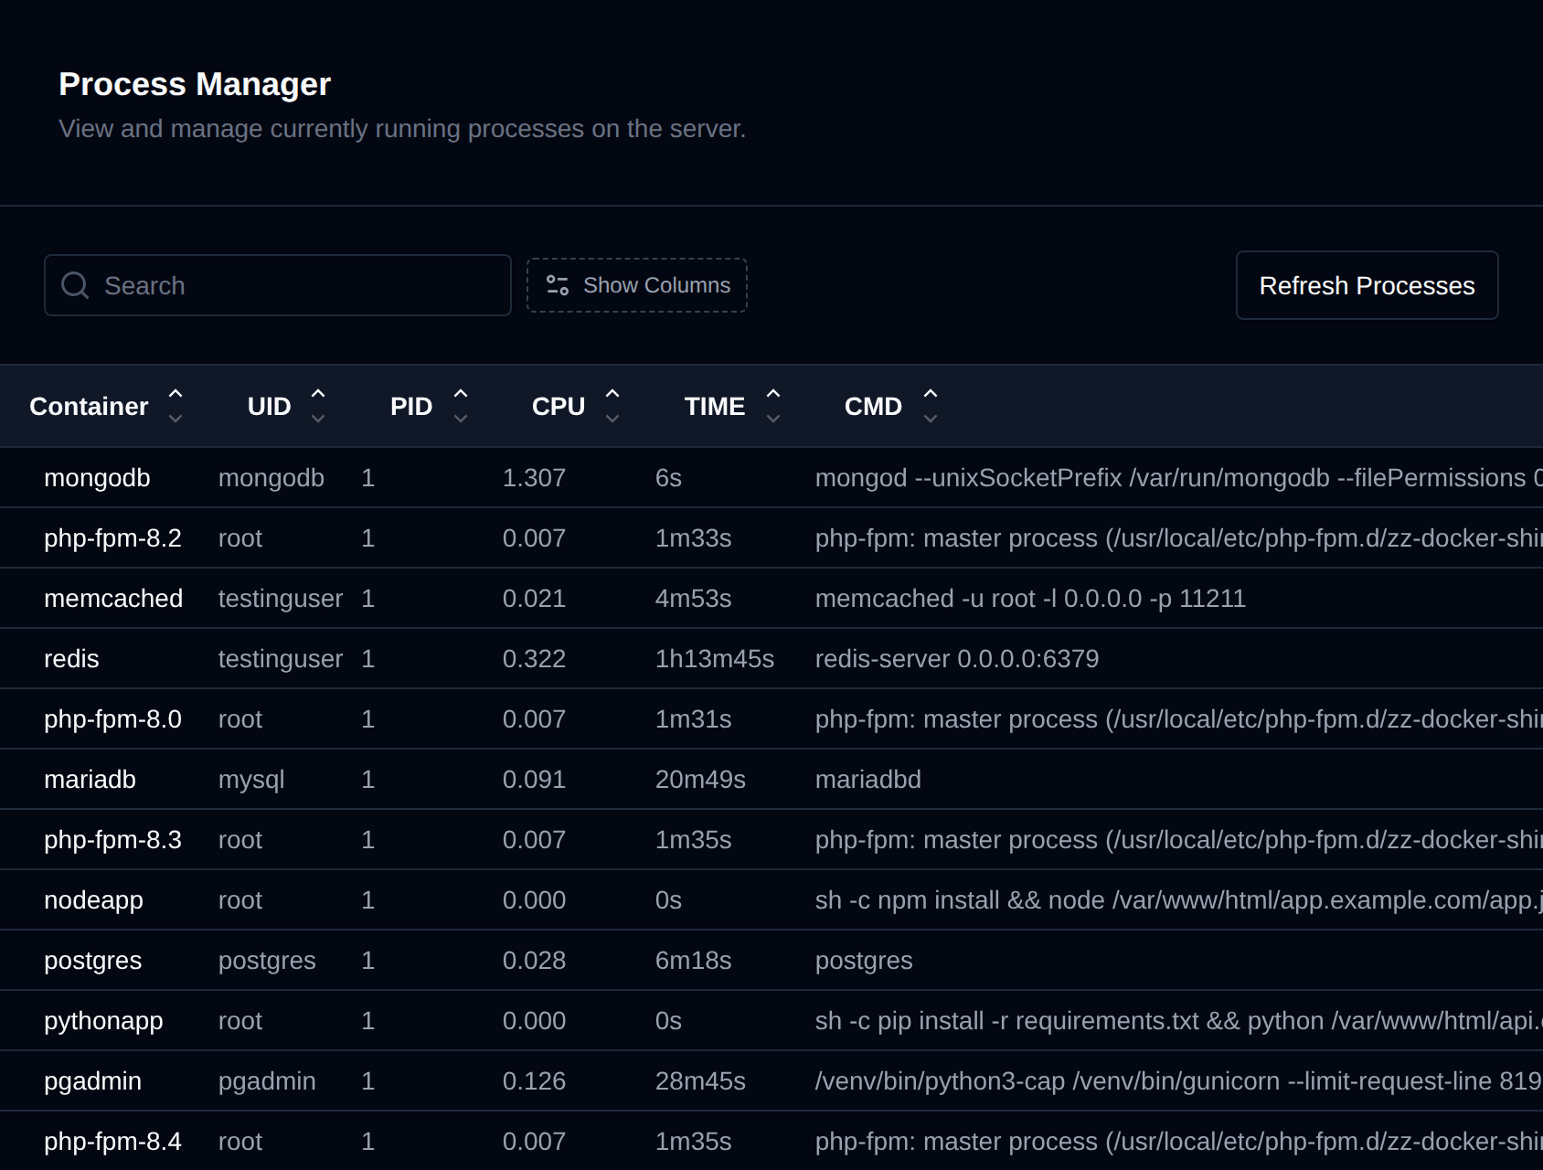
Task: Select the php-fpm-8.2 container cell
Action: (112, 538)
